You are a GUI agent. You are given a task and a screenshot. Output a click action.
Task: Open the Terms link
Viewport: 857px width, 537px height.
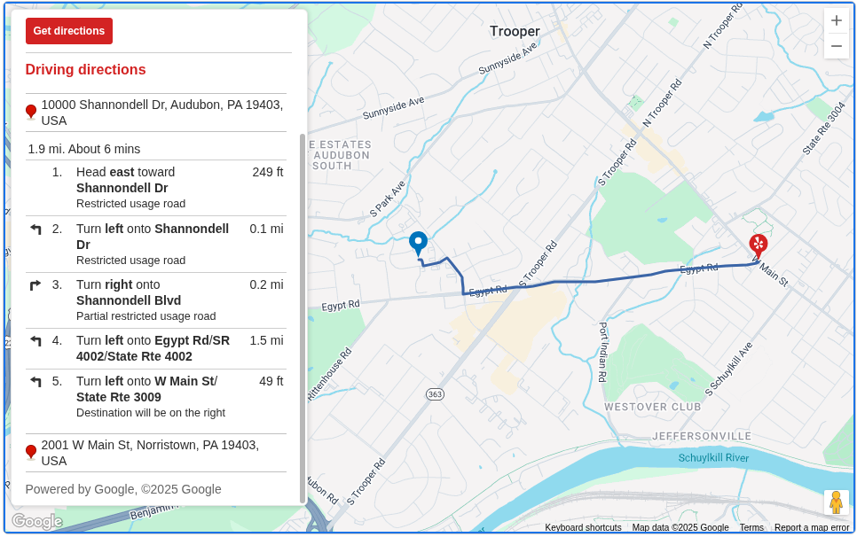pos(751,527)
